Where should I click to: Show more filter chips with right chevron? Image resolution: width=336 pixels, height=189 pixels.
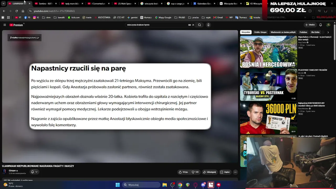(x=328, y=32)
